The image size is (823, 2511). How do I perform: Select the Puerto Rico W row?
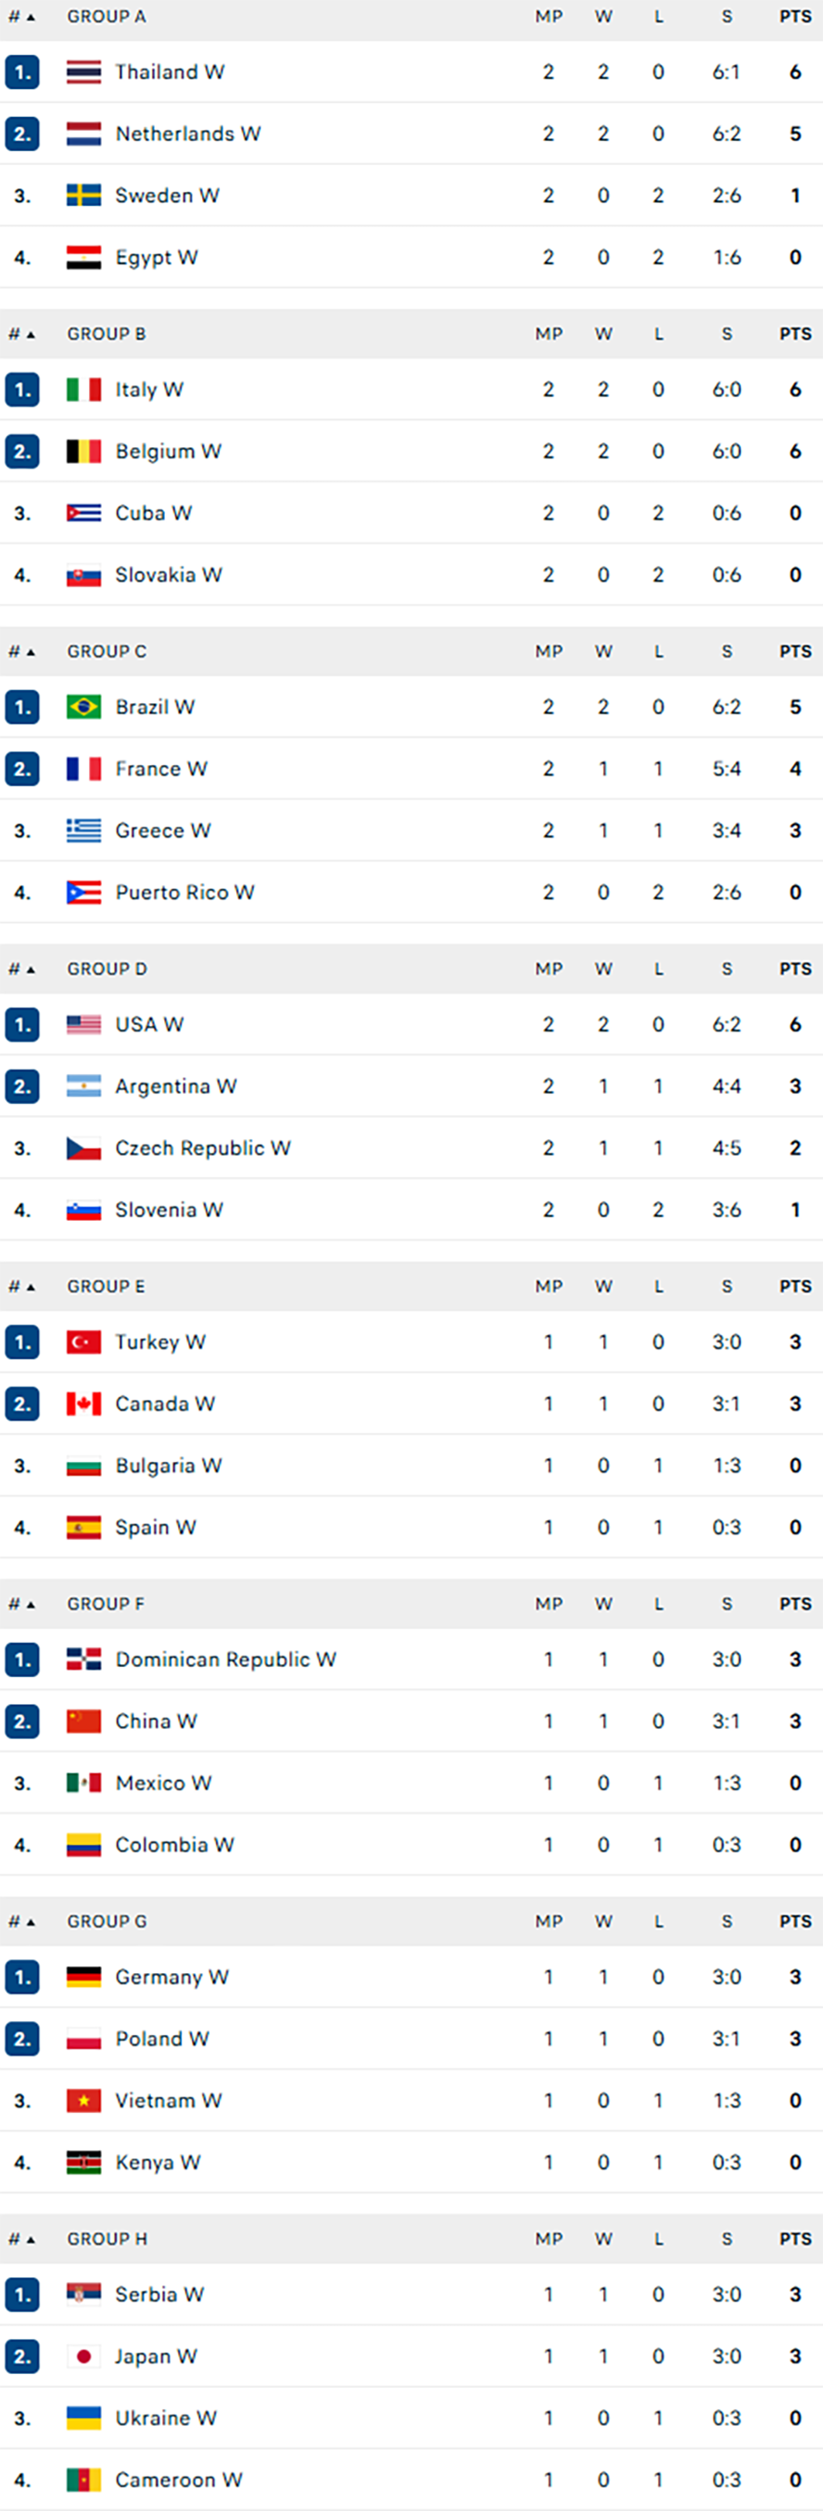pyautogui.click(x=411, y=892)
